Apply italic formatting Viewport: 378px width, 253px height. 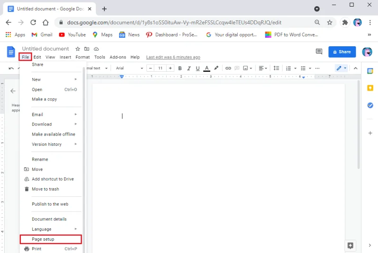[x=189, y=68]
